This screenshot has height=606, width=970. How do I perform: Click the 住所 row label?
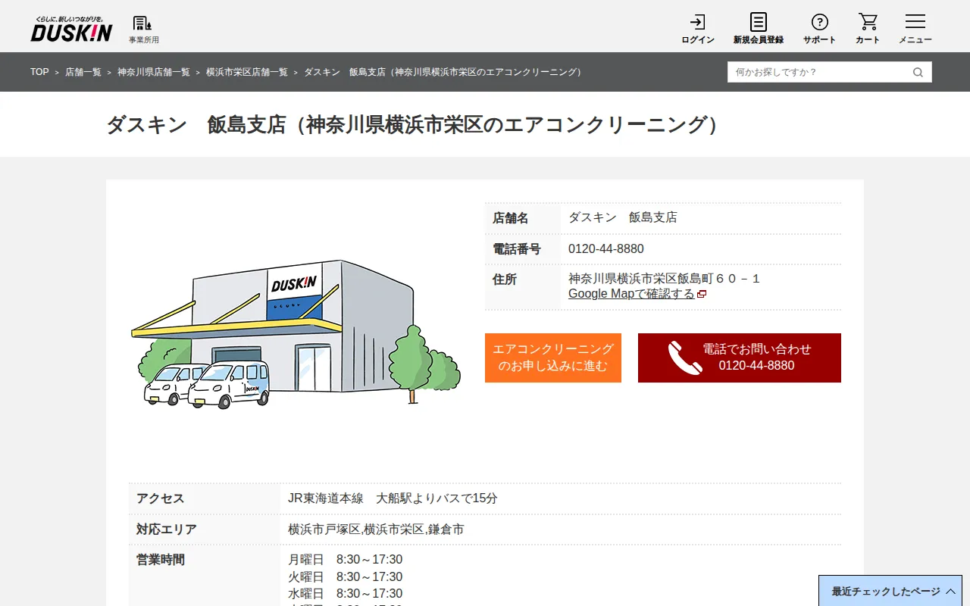[x=505, y=280]
